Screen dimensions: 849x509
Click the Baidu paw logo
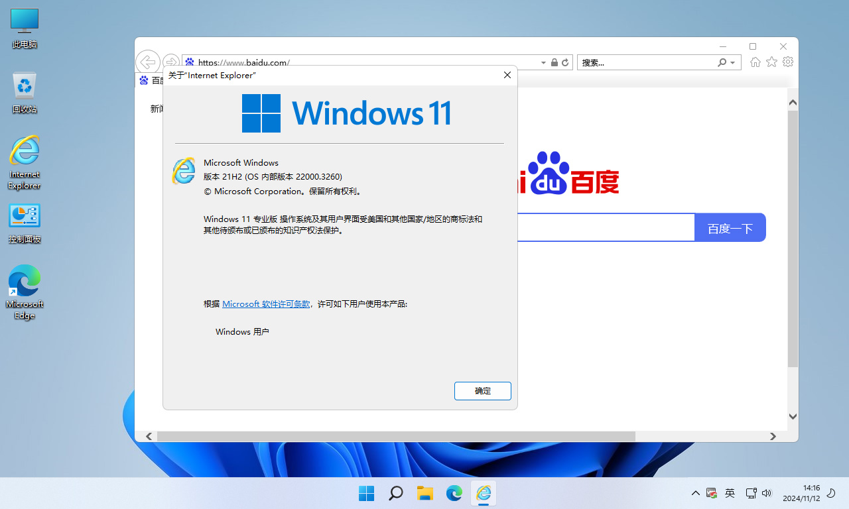[547, 172]
